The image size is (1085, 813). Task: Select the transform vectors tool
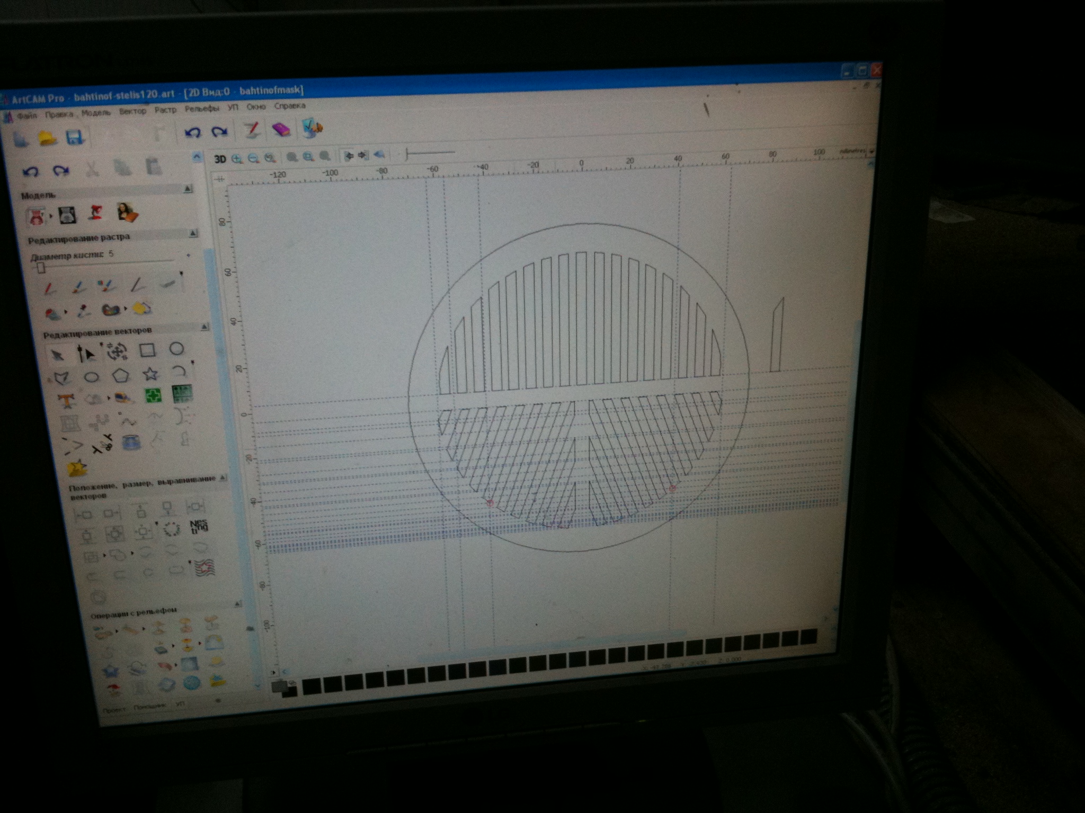117,351
